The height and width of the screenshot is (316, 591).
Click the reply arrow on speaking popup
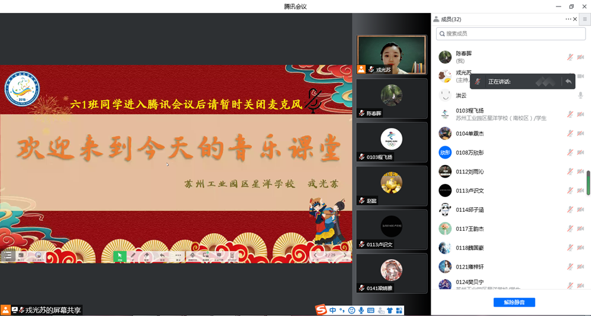coord(569,81)
